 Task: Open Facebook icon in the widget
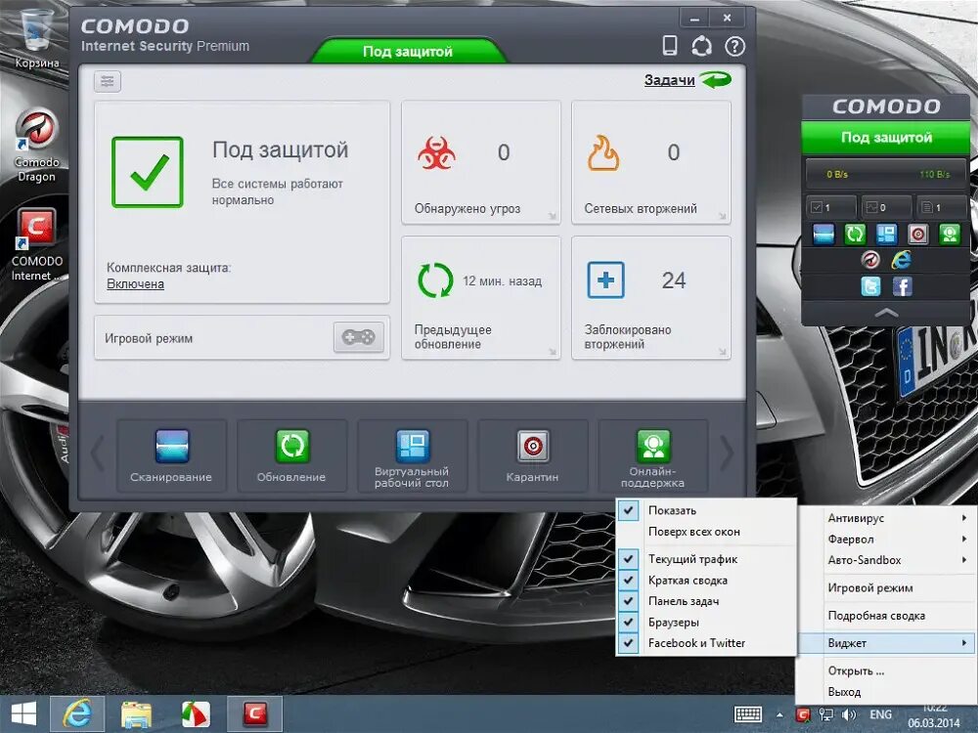coord(902,286)
